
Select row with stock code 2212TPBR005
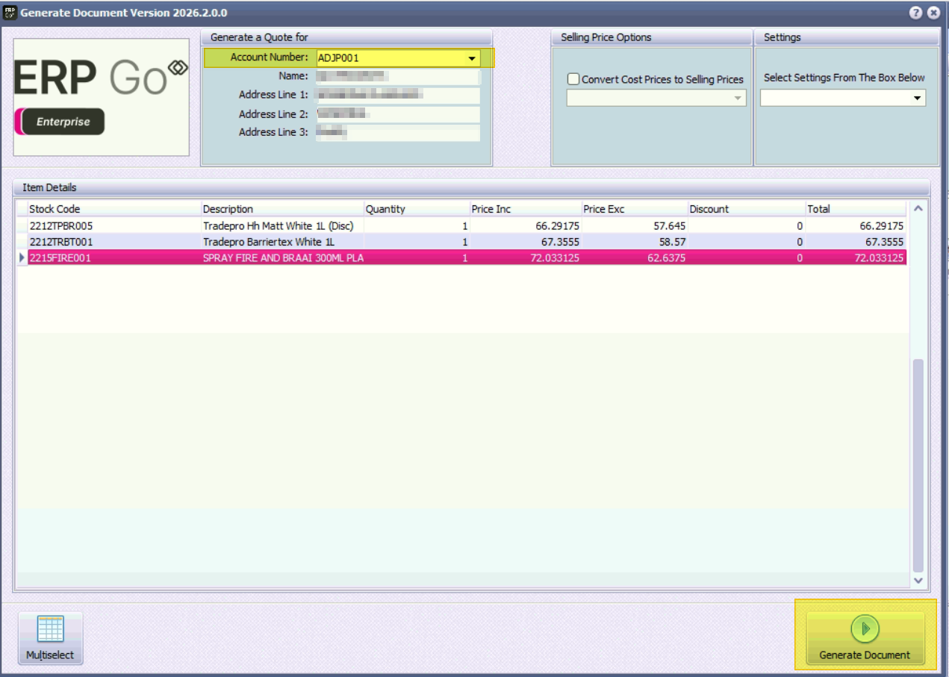pyautogui.click(x=61, y=225)
